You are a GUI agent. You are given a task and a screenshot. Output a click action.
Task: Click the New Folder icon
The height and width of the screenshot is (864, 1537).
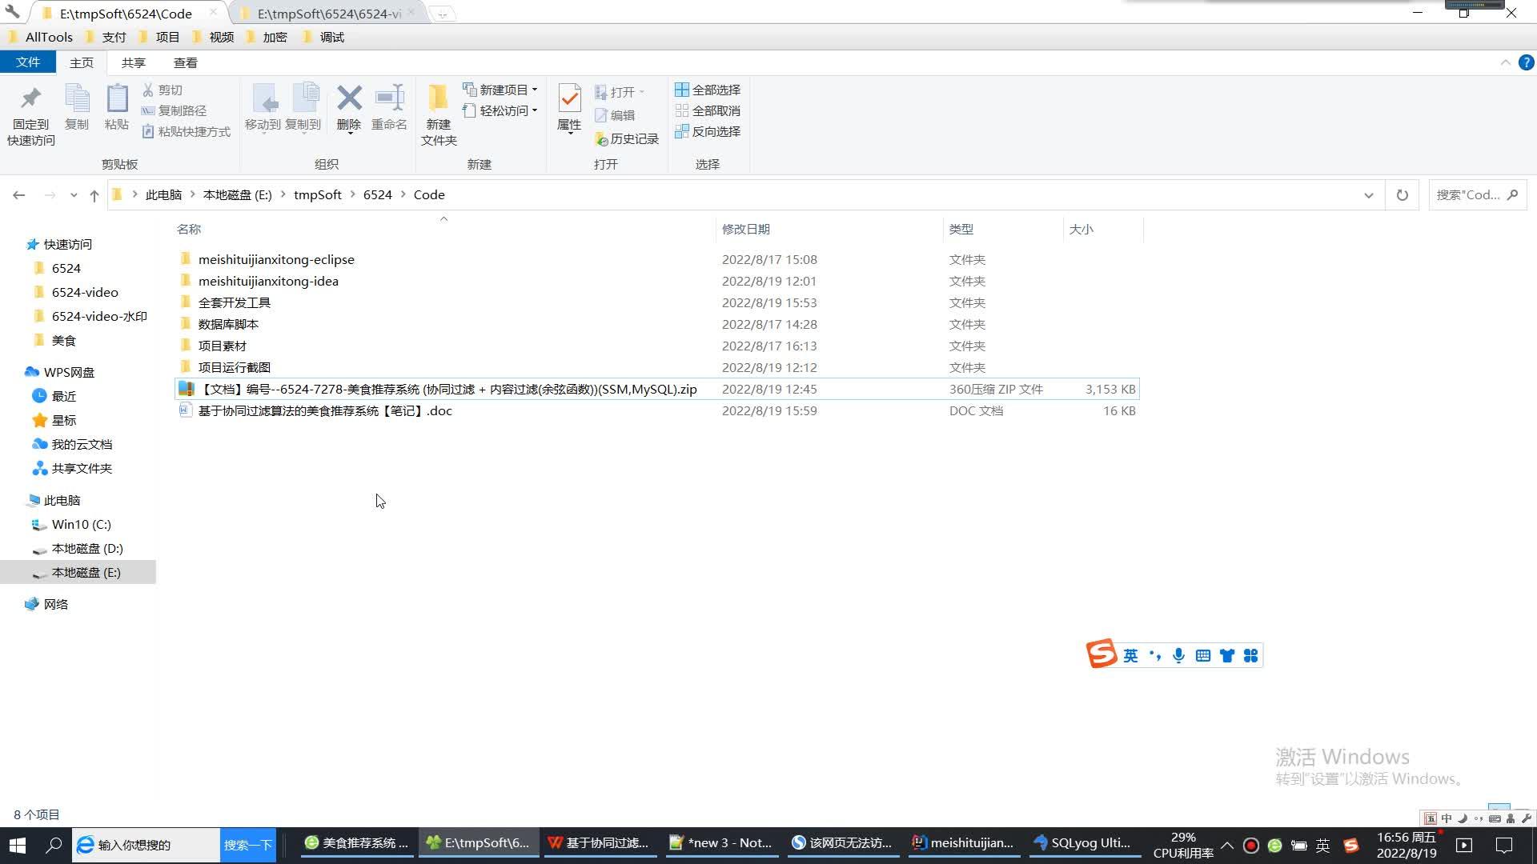click(x=438, y=99)
